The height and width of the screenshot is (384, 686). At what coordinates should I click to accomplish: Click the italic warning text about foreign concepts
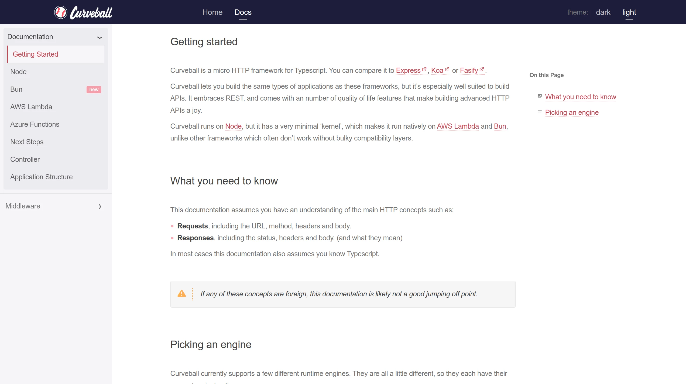click(339, 294)
